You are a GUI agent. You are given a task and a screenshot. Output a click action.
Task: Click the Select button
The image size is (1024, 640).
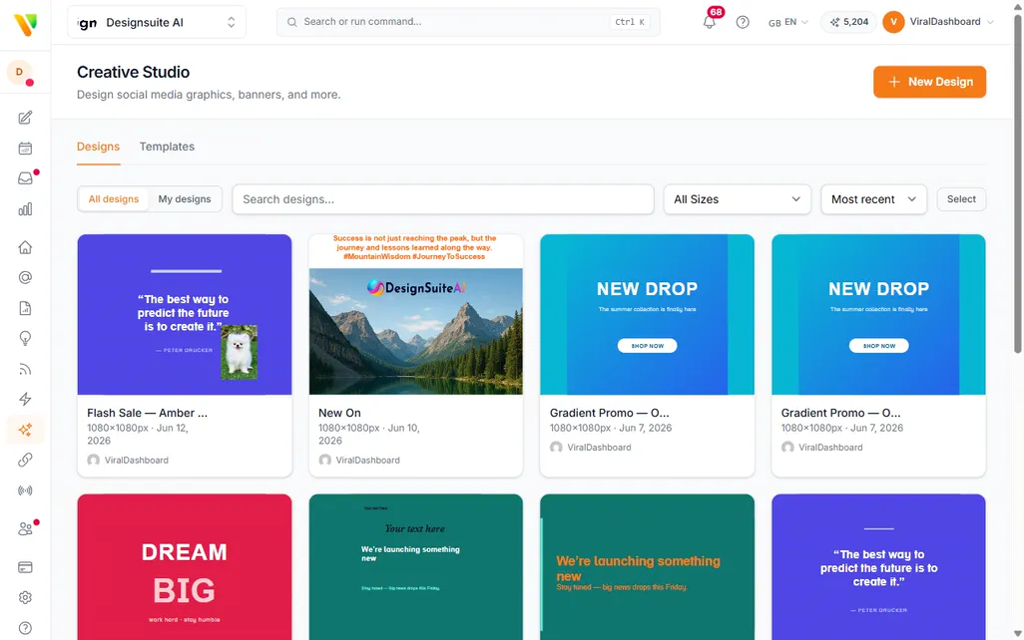pyautogui.click(x=961, y=199)
